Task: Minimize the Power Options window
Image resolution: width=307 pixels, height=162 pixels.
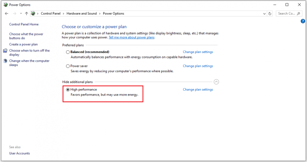Action: point(275,5)
